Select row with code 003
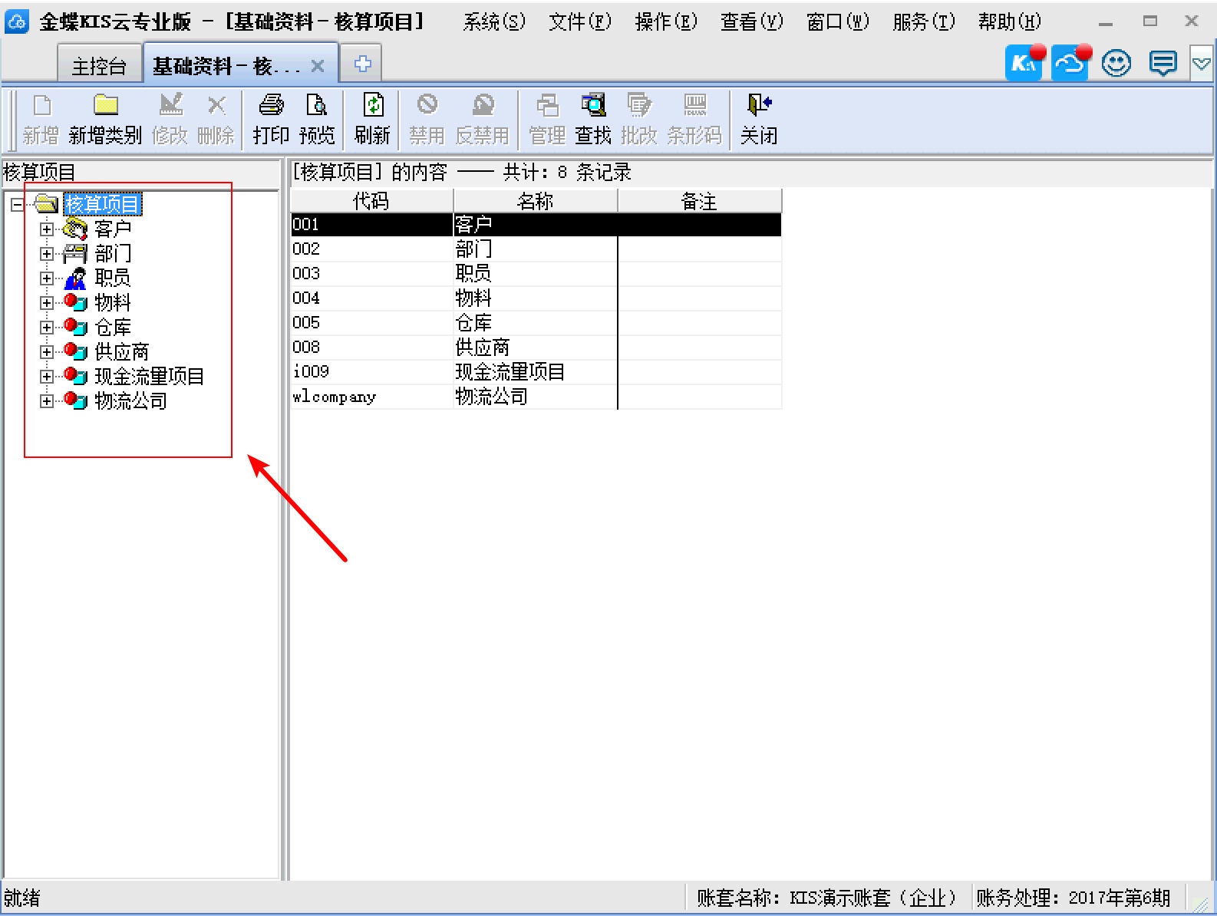This screenshot has height=916, width=1217. [536, 274]
